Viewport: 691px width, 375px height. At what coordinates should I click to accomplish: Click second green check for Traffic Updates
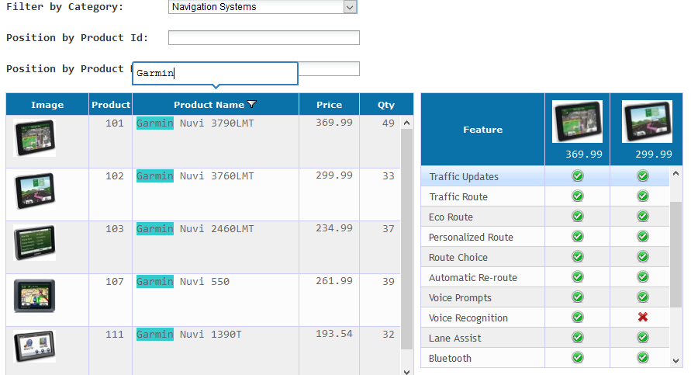click(x=643, y=175)
